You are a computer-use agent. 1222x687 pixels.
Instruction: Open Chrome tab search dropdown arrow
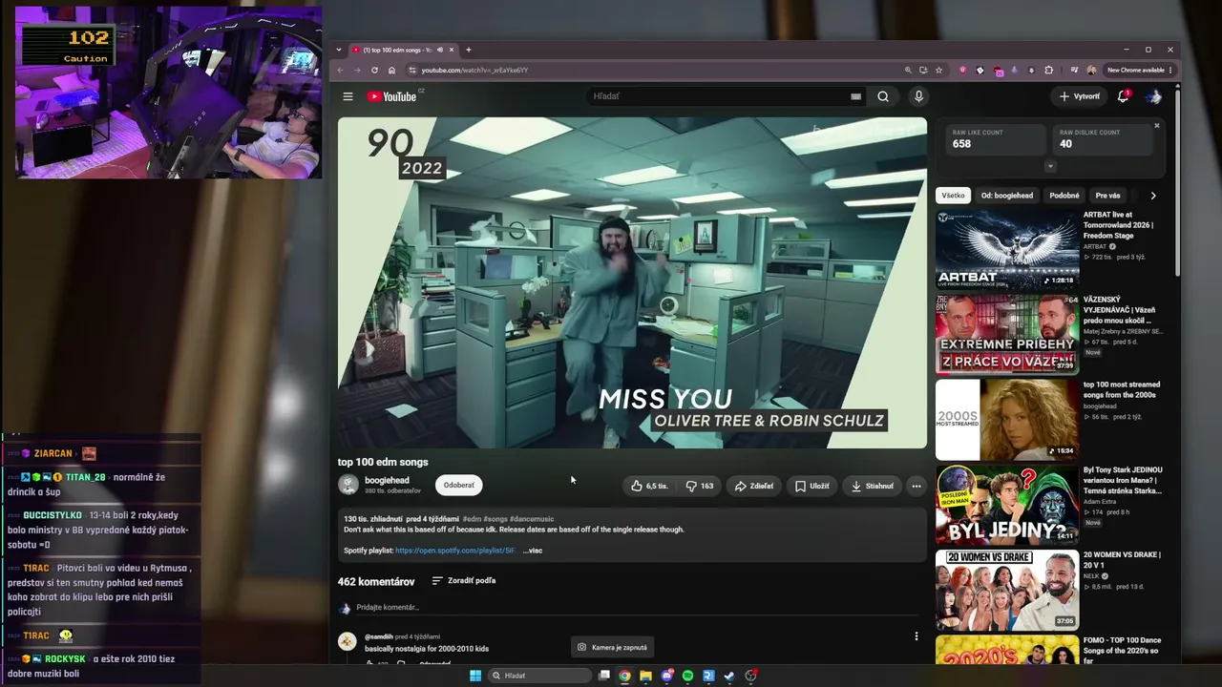coord(340,50)
